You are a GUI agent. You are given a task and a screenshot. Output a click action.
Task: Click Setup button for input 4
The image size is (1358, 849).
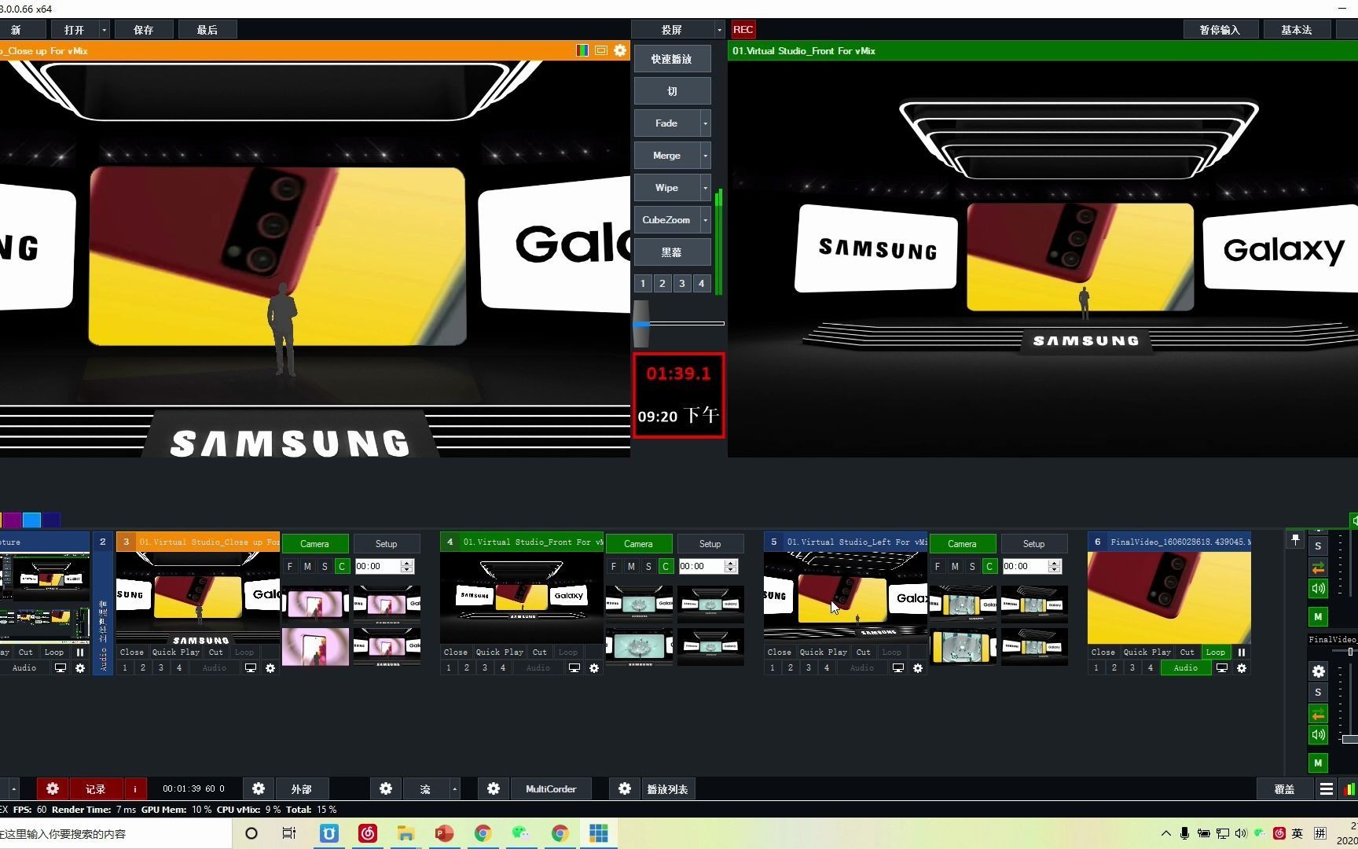tap(710, 544)
